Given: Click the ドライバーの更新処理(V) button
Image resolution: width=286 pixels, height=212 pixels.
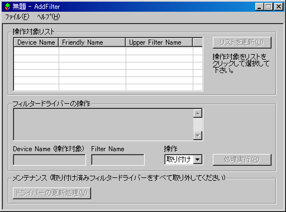Looking at the screenshot, I should coord(52,193).
